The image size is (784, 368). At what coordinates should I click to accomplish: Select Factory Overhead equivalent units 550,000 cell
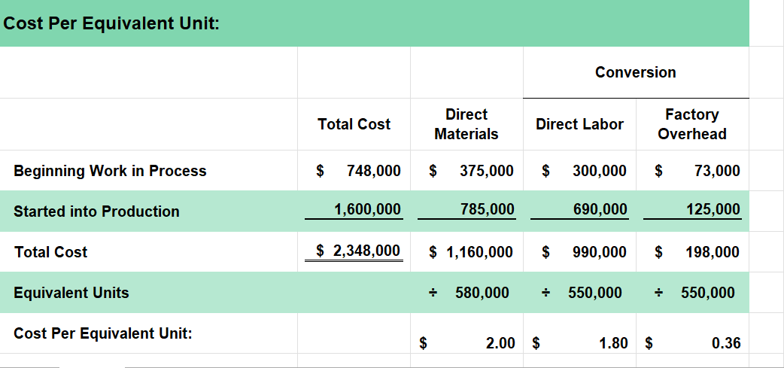(x=692, y=293)
